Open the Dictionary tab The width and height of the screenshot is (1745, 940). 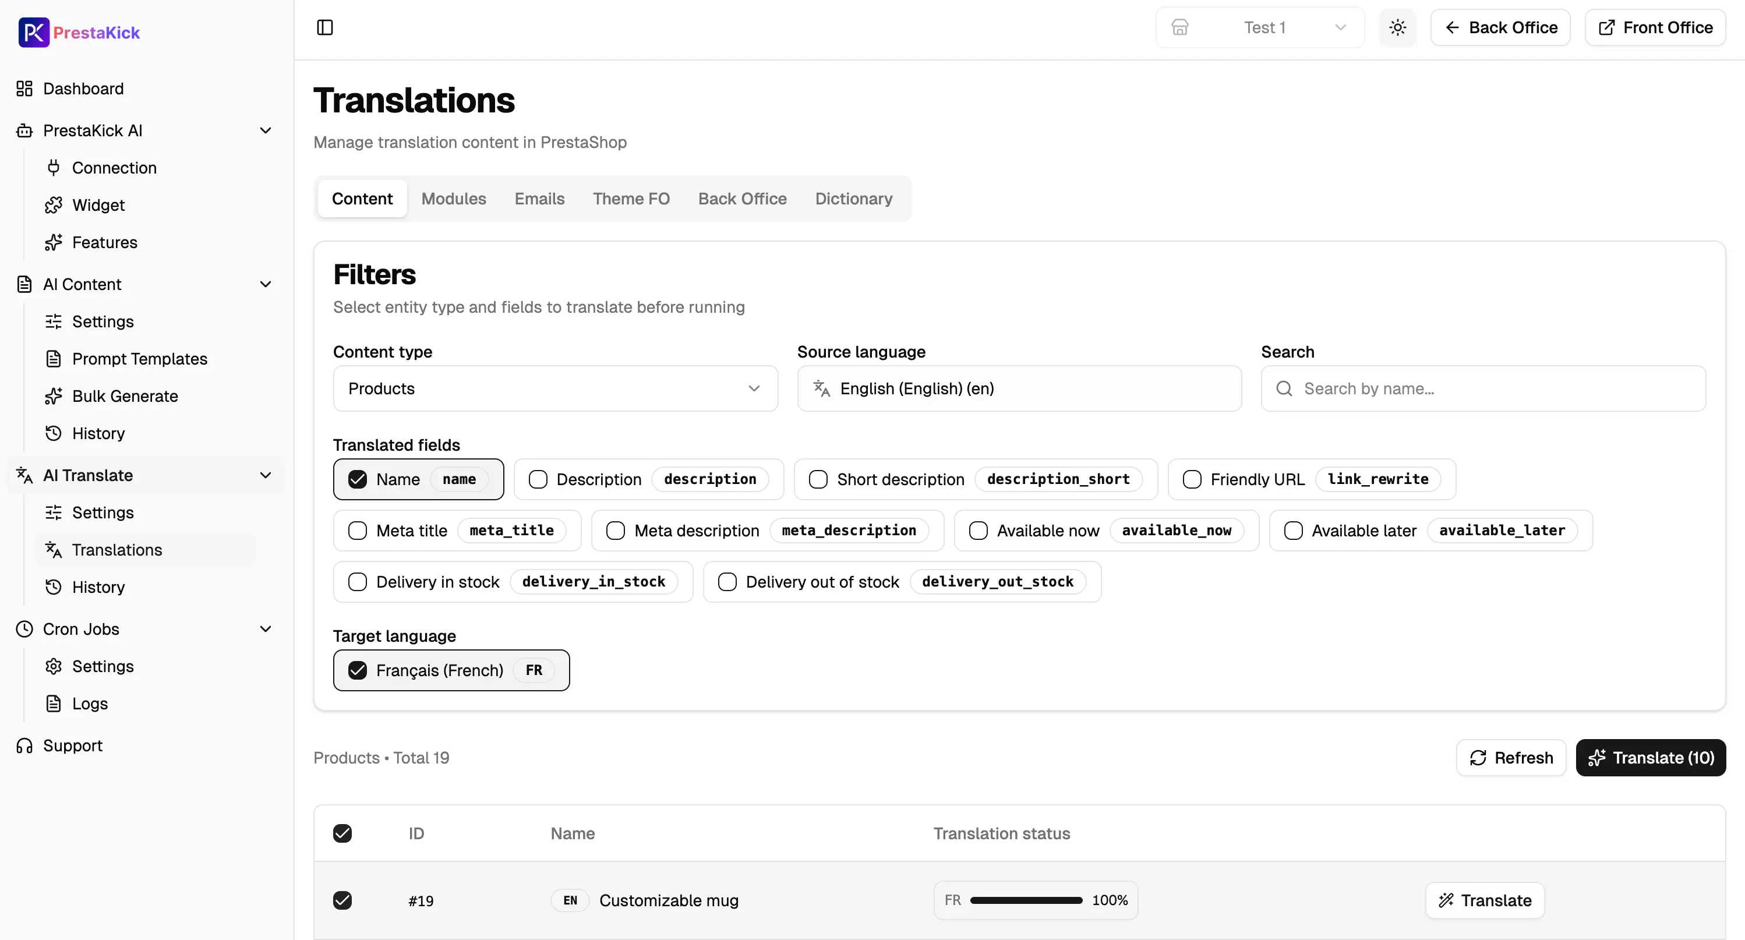[853, 199]
